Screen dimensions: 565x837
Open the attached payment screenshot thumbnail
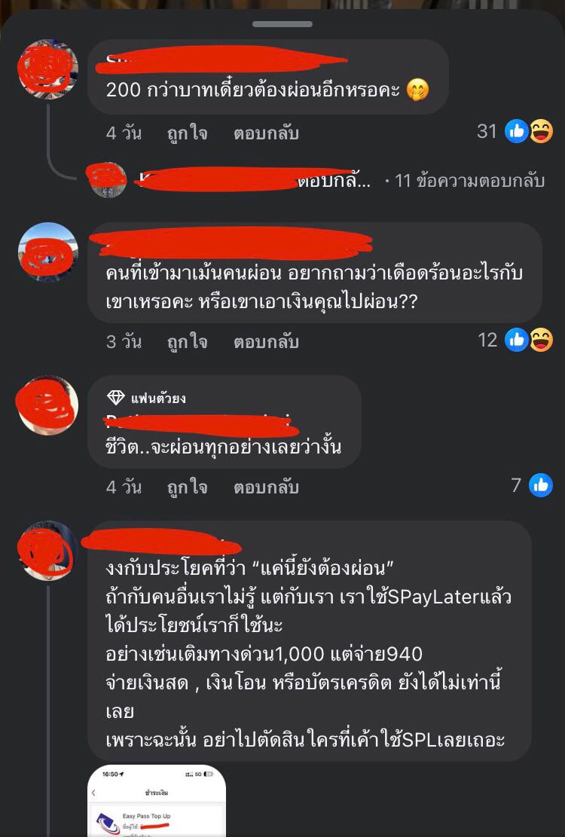coord(157,801)
